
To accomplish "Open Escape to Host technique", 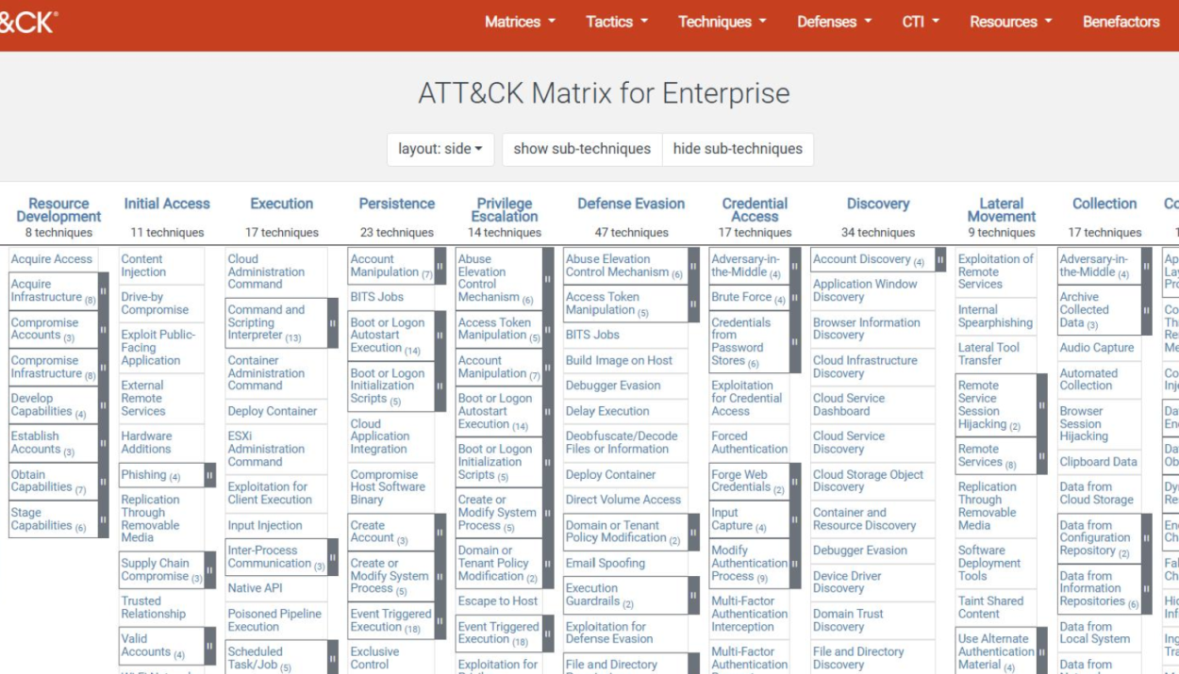I will (x=498, y=601).
